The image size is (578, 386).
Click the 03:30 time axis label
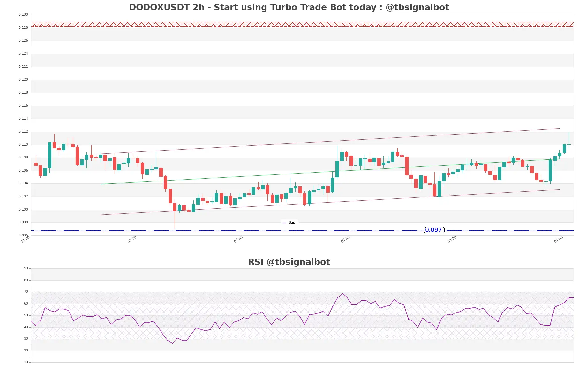pyautogui.click(x=452, y=240)
